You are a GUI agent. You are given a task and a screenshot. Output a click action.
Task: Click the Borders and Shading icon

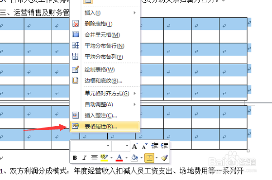tap(76, 81)
